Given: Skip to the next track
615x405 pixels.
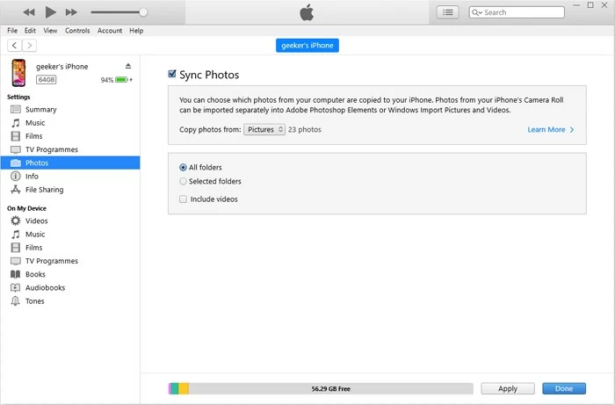Looking at the screenshot, I should (x=72, y=12).
